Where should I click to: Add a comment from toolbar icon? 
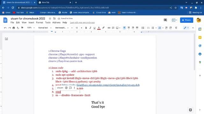113,28
